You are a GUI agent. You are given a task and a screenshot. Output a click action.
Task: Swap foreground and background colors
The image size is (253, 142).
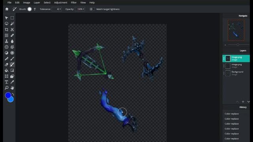pyautogui.click(x=13, y=94)
